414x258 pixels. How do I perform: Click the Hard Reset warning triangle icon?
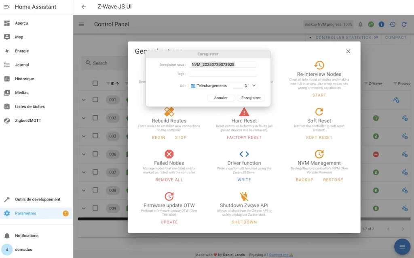tap(244, 112)
